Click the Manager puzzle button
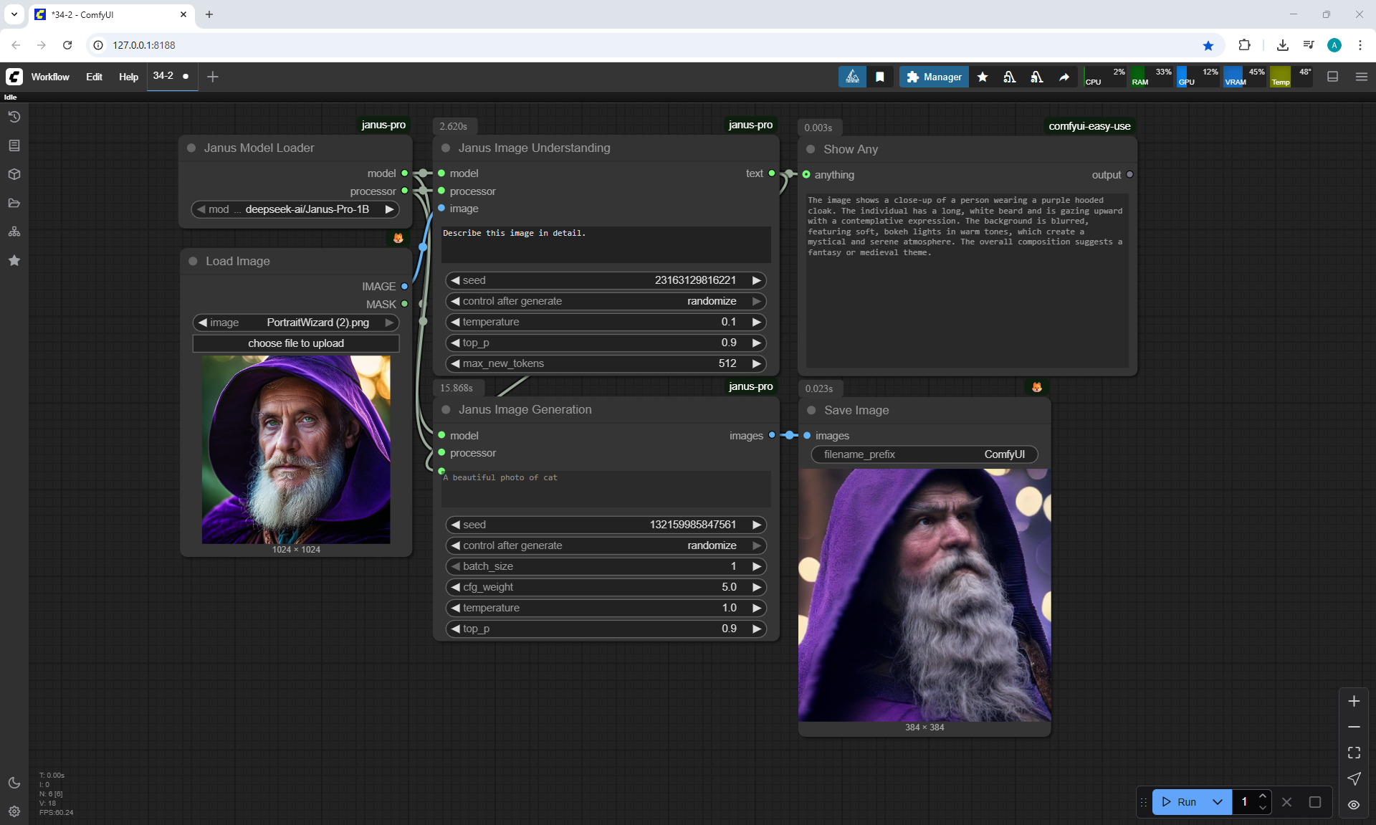 click(934, 77)
